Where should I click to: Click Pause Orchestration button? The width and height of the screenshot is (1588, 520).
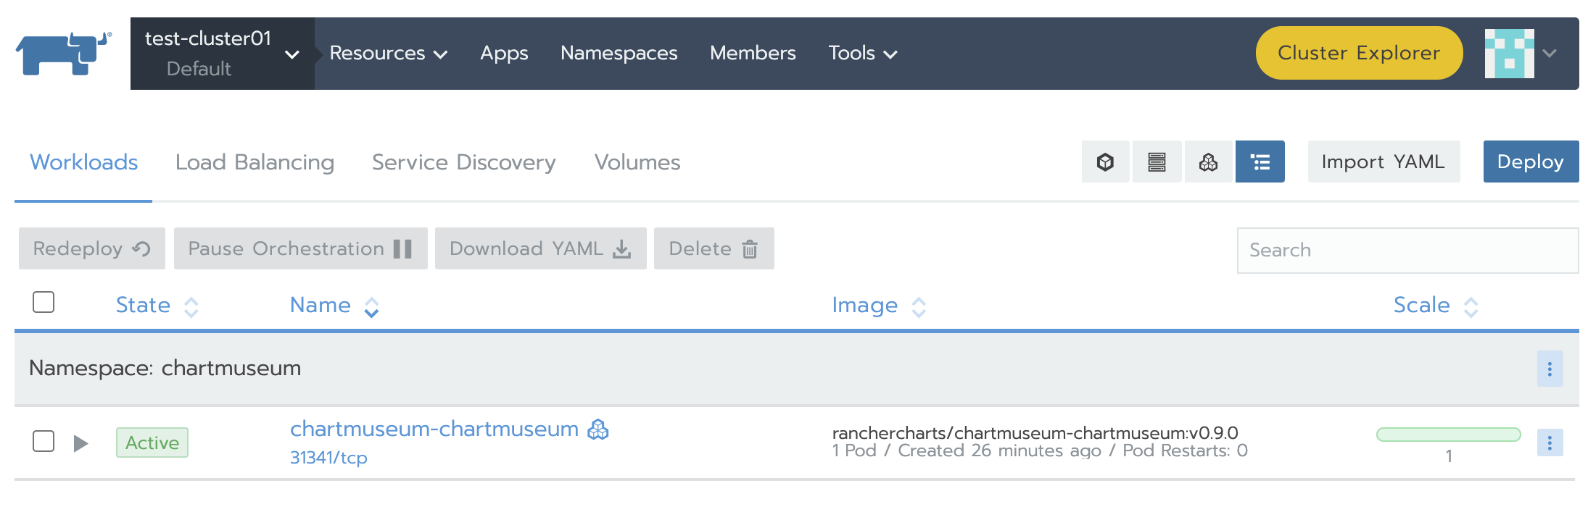click(300, 248)
